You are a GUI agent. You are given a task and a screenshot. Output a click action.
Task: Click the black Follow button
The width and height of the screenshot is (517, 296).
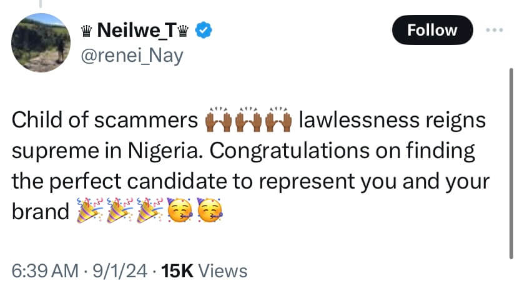[x=431, y=30]
